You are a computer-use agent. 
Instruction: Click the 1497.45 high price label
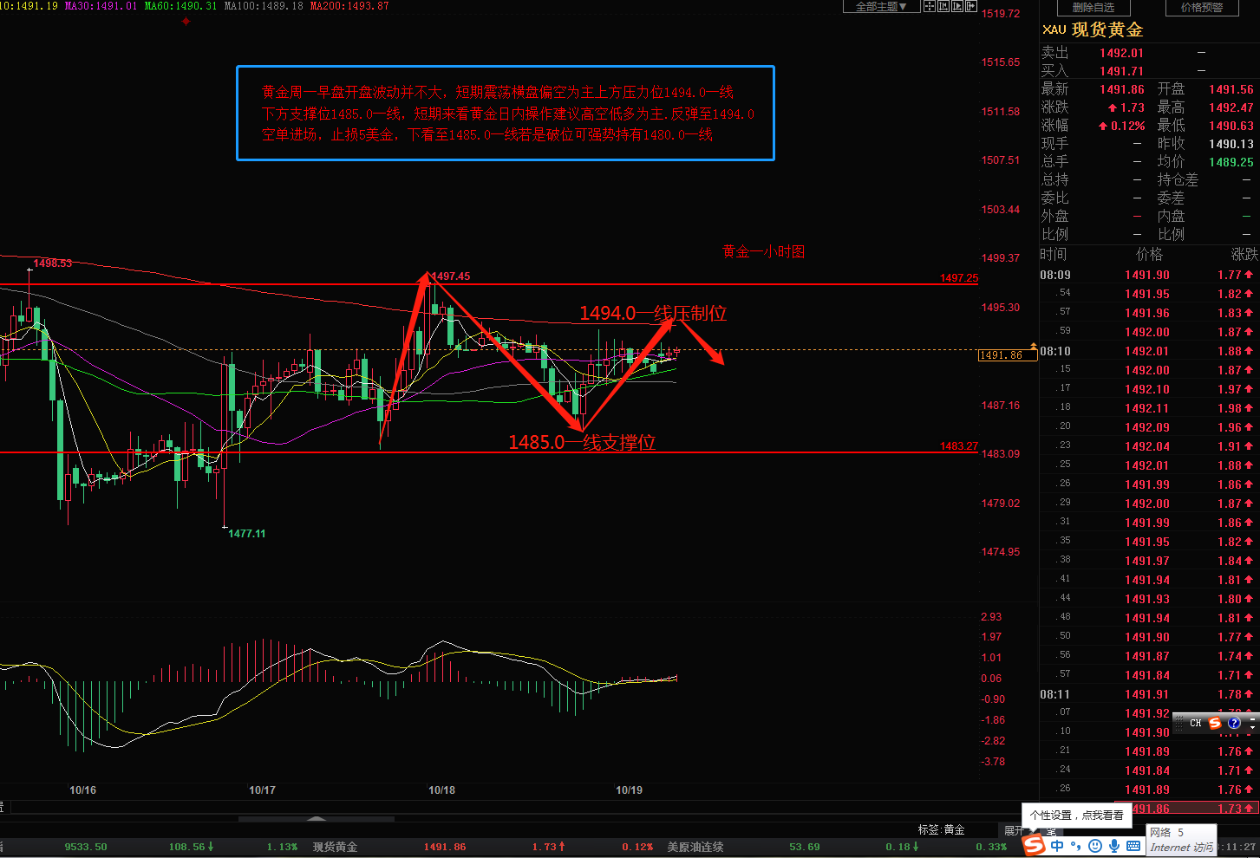(x=451, y=276)
